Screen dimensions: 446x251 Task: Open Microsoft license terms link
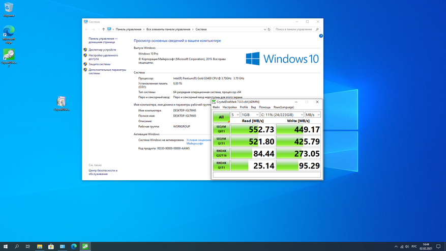point(198,142)
